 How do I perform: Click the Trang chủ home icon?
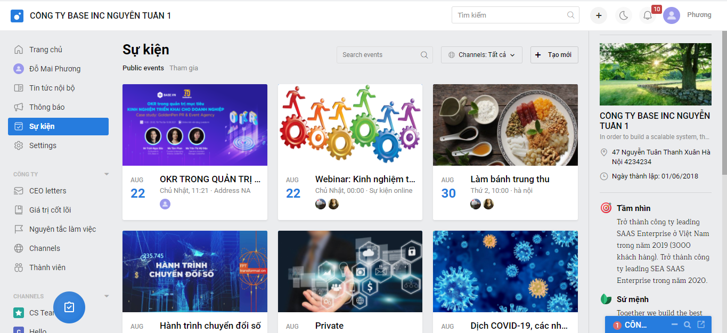[19, 50]
